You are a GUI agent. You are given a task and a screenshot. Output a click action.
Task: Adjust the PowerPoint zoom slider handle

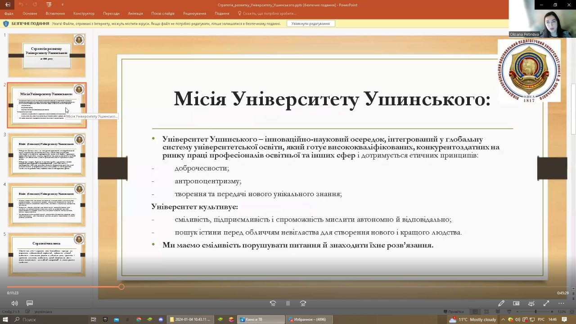(535, 311)
